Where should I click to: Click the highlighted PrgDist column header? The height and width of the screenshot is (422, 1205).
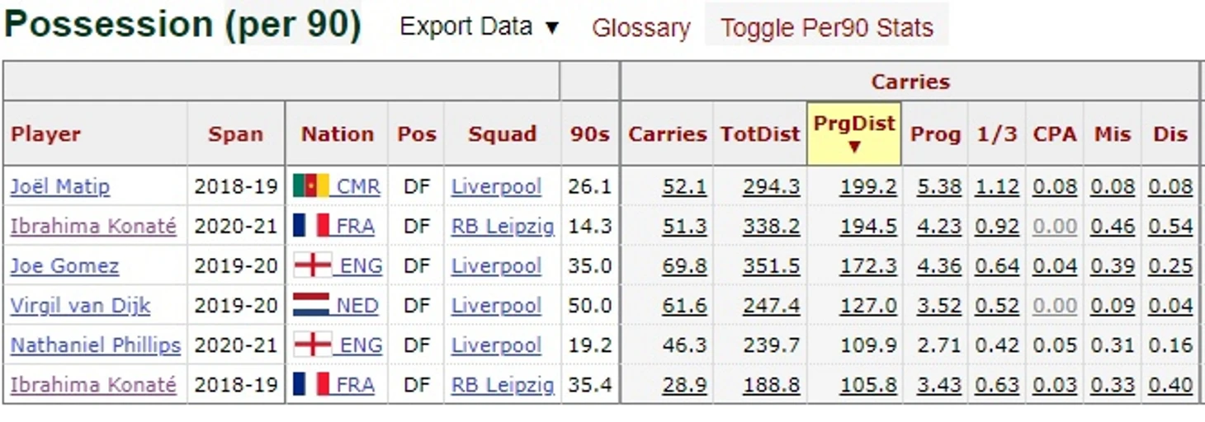tap(854, 134)
